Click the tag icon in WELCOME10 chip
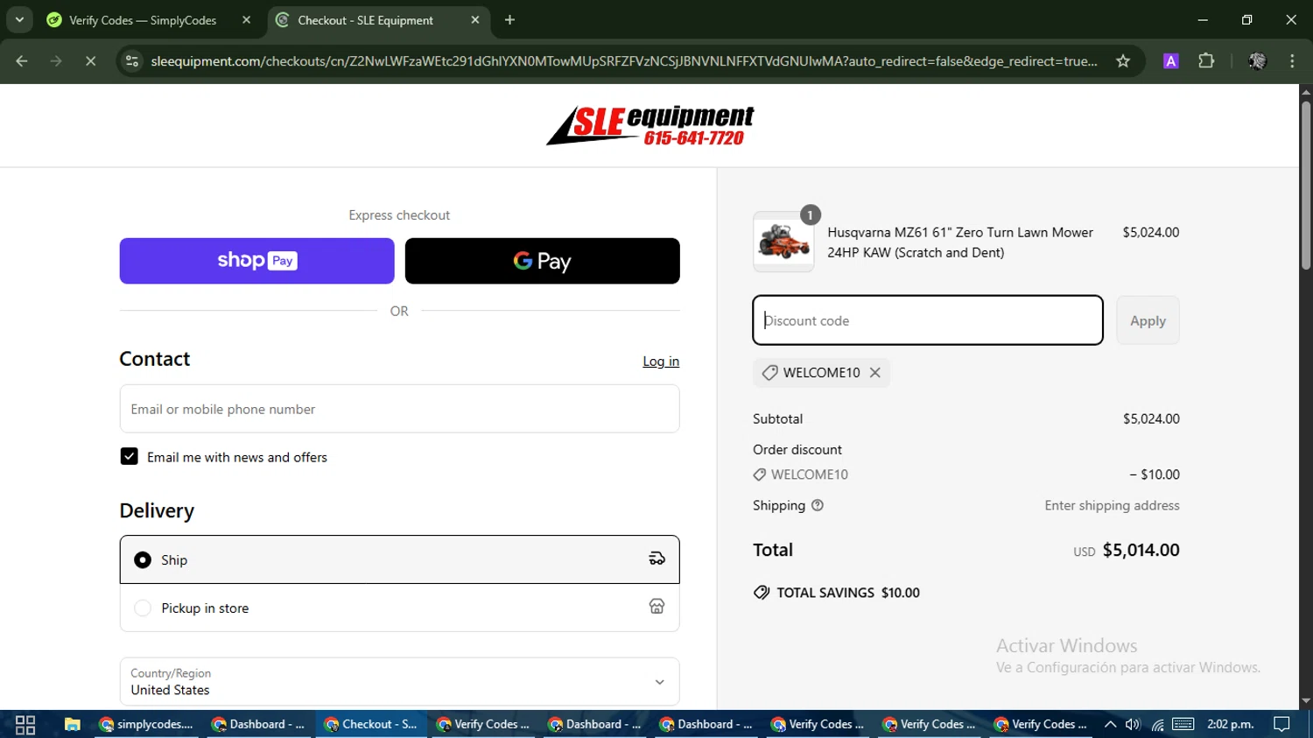Viewport: 1313px width, 738px height. 769,373
